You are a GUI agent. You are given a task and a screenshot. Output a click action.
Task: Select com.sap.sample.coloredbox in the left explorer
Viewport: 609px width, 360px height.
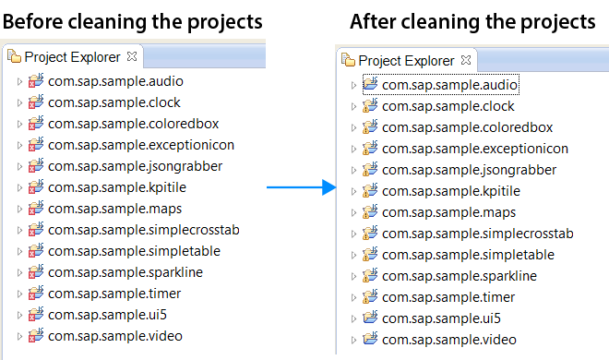click(133, 124)
